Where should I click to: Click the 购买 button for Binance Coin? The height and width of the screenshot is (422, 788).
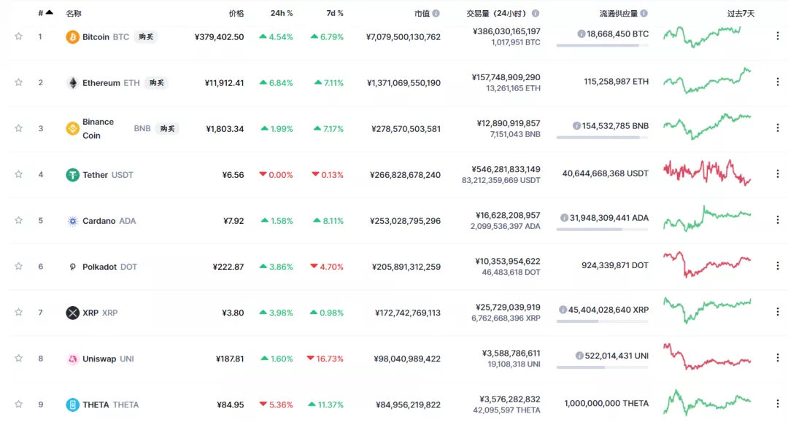[x=167, y=128]
